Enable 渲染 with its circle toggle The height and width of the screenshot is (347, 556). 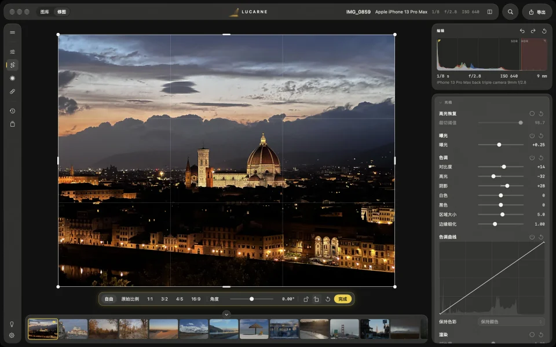coord(532,334)
